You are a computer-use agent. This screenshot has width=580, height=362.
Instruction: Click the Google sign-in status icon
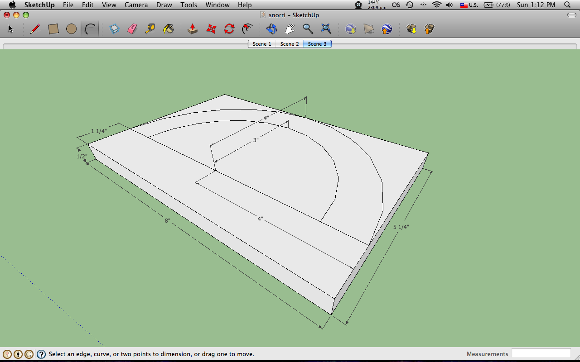[29, 354]
